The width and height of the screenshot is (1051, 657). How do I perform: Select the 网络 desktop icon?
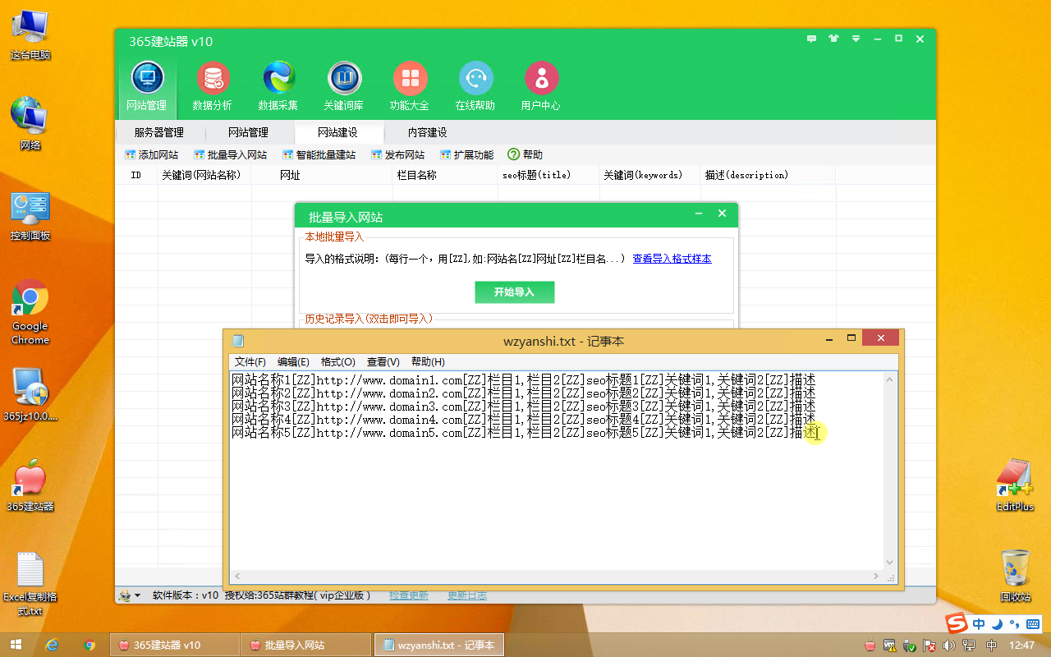pyautogui.click(x=30, y=124)
